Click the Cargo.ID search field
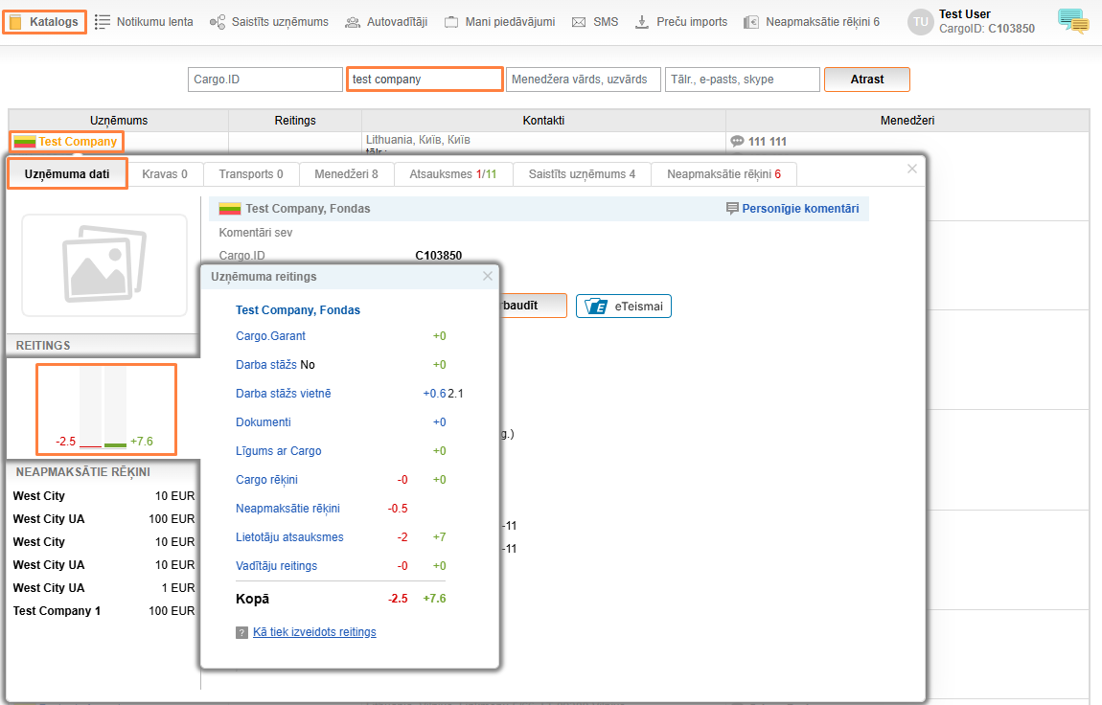The image size is (1102, 705). [x=265, y=80]
